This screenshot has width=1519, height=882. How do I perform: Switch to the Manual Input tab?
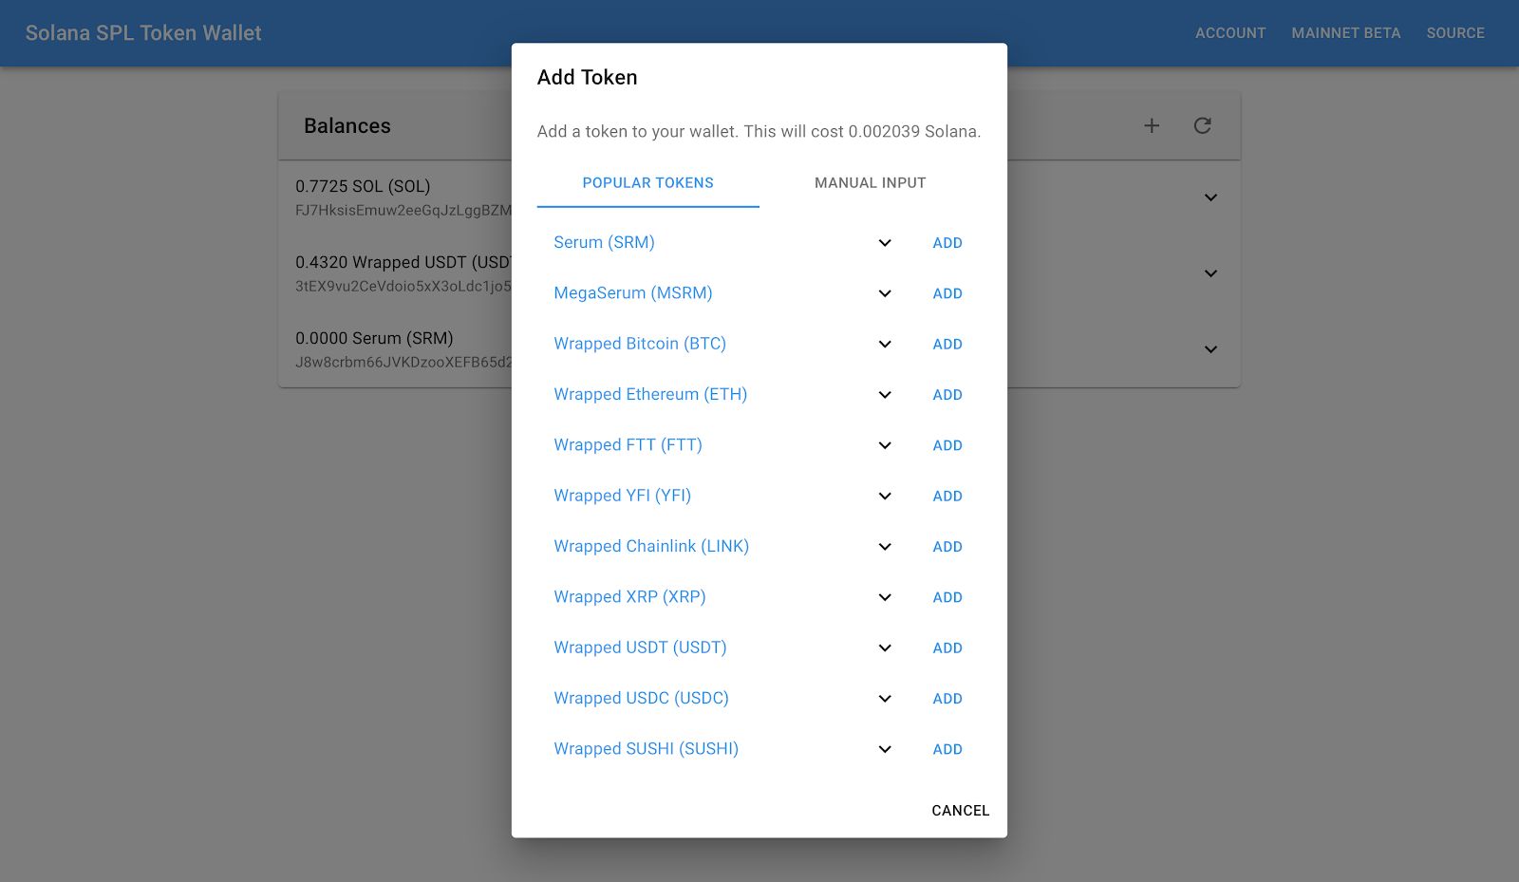click(870, 183)
